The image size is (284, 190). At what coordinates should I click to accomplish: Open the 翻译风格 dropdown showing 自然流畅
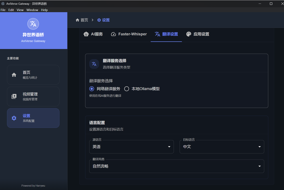pyautogui.click(x=176, y=166)
